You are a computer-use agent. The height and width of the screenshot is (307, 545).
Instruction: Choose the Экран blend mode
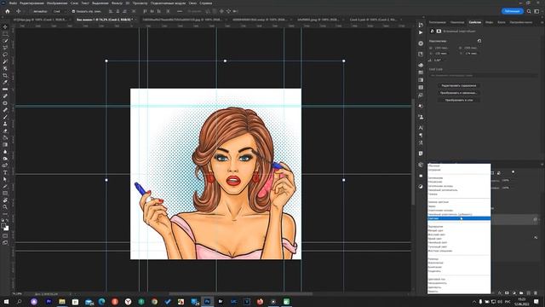459,206
